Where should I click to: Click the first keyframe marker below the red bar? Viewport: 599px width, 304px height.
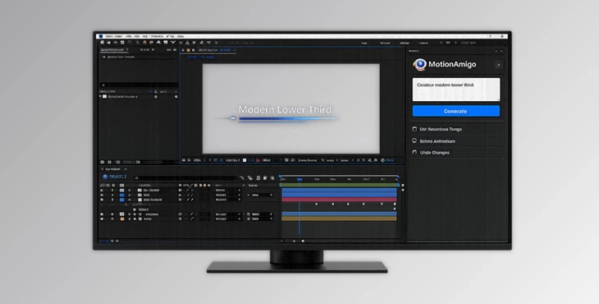point(316,205)
